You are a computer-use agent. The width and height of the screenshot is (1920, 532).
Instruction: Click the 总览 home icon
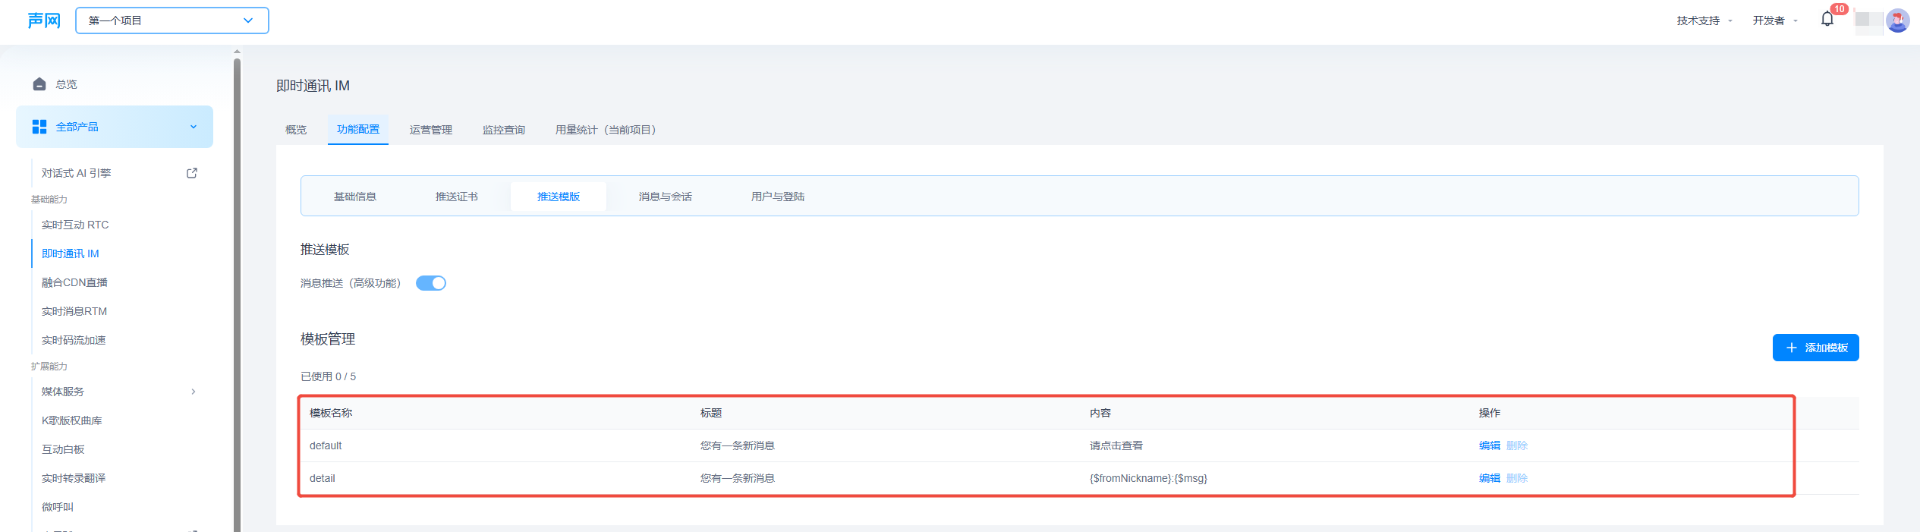point(39,84)
